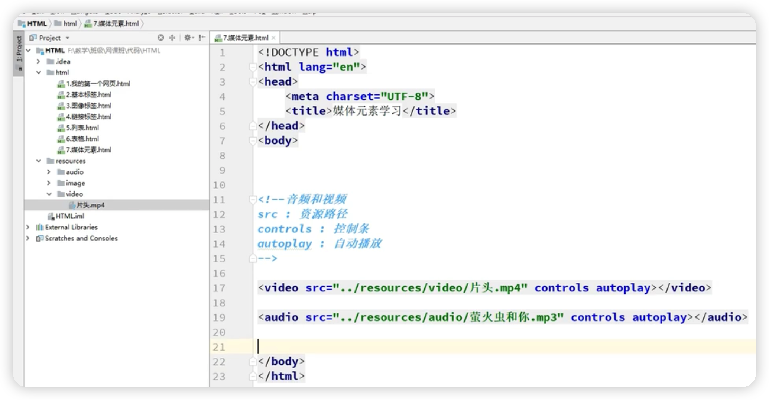Close the 7.媒体元素.html editor tab
The width and height of the screenshot is (769, 400).
tap(274, 38)
